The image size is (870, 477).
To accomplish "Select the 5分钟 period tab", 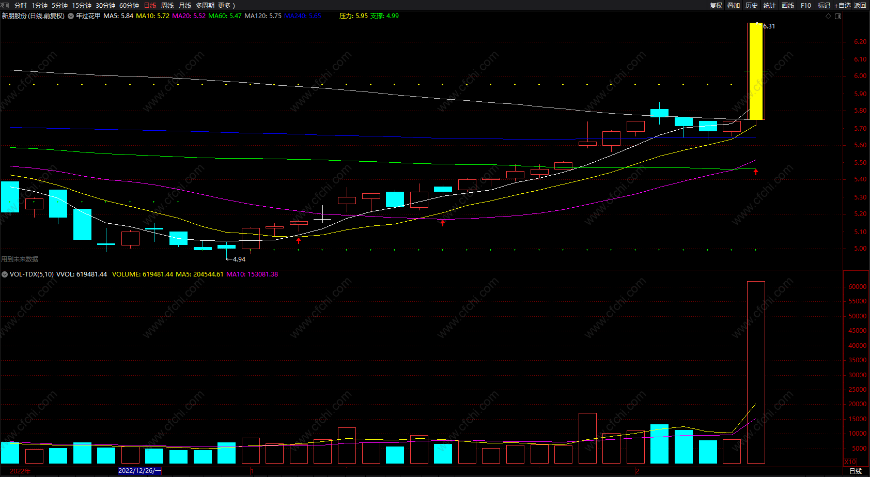I will click(59, 5).
